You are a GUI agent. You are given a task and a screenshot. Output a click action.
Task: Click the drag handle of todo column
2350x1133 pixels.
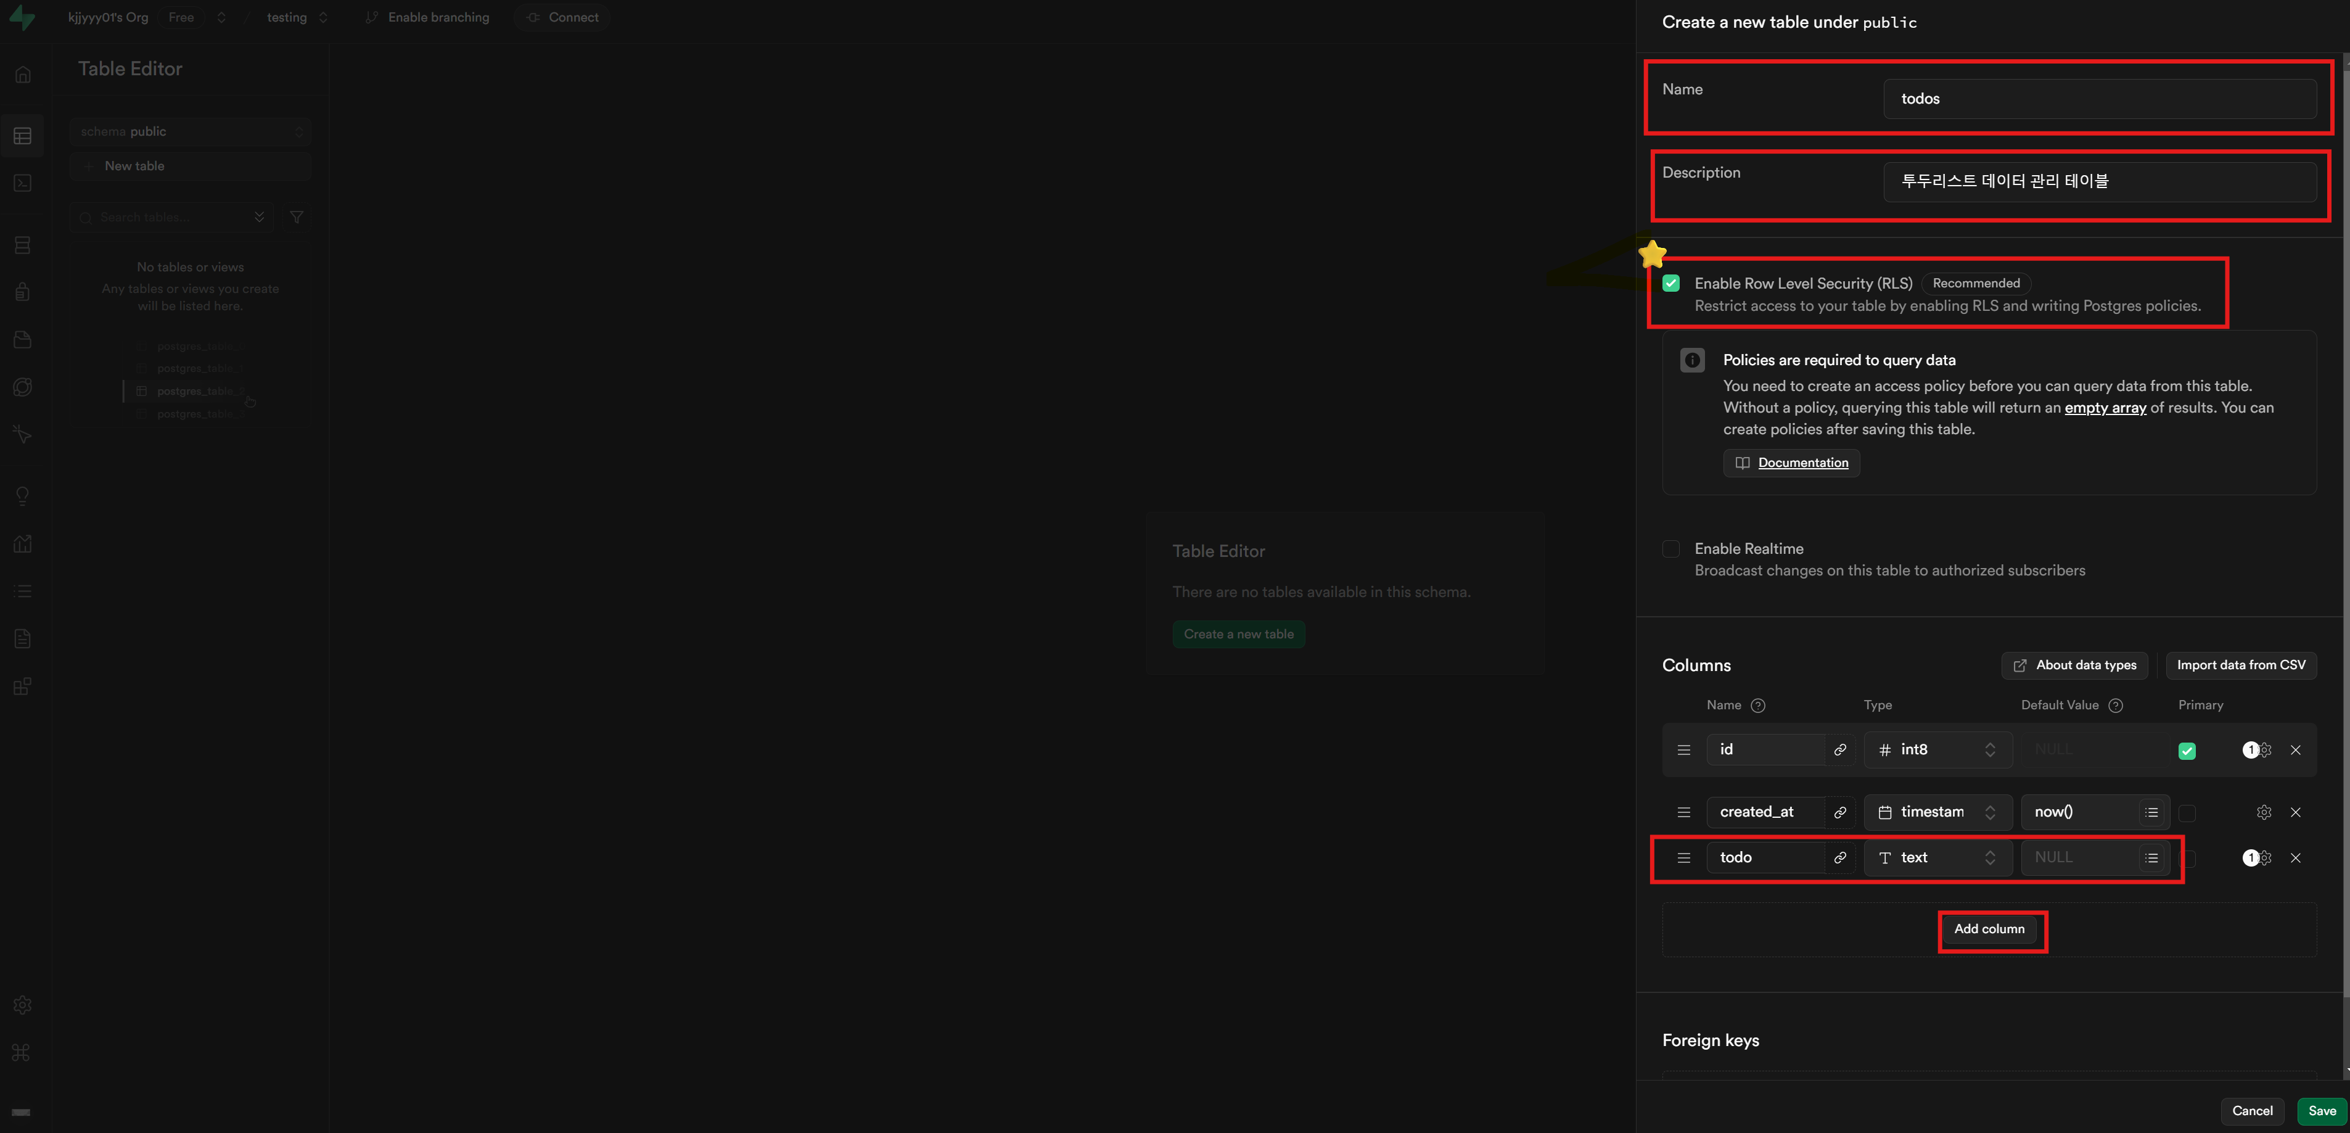pos(1684,857)
